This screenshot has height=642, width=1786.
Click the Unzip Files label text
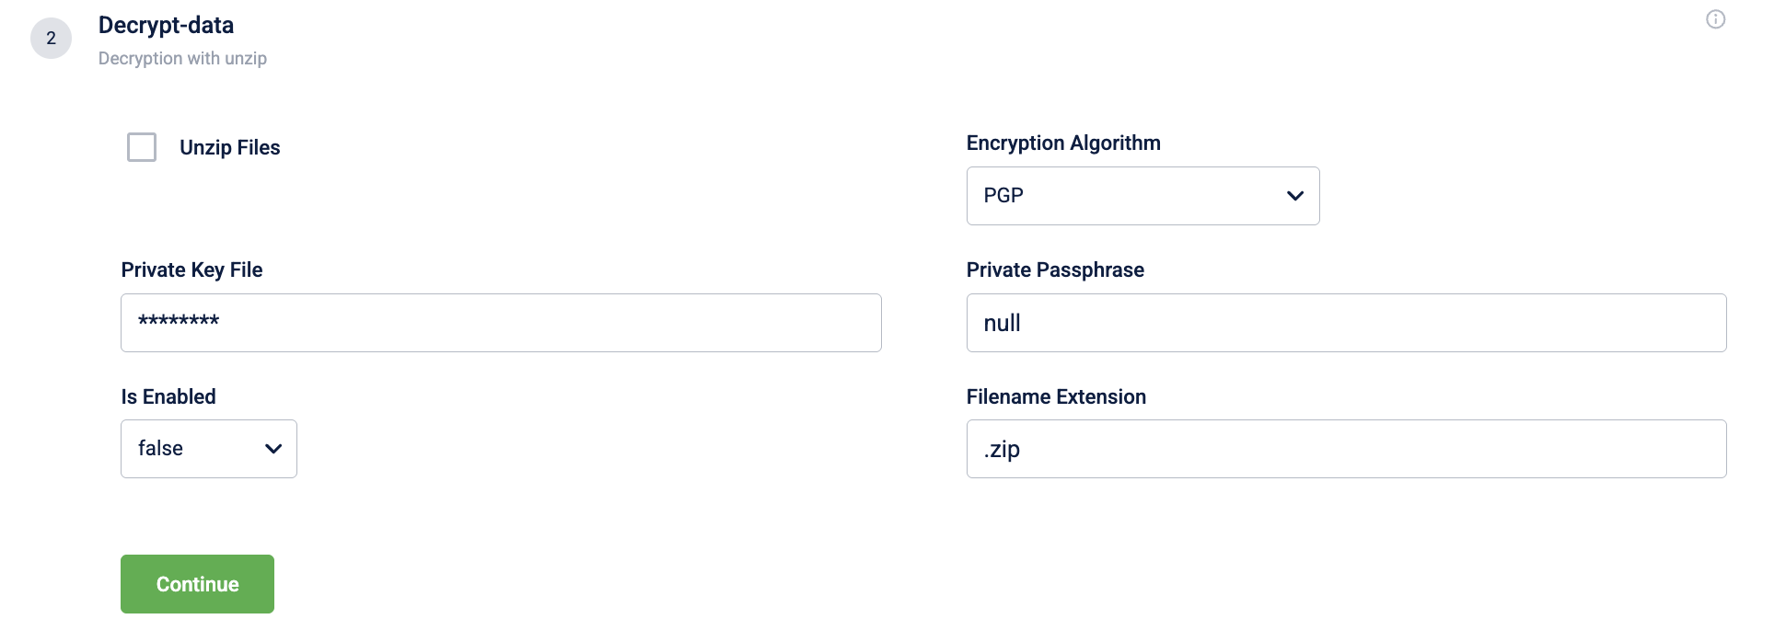coord(229,147)
